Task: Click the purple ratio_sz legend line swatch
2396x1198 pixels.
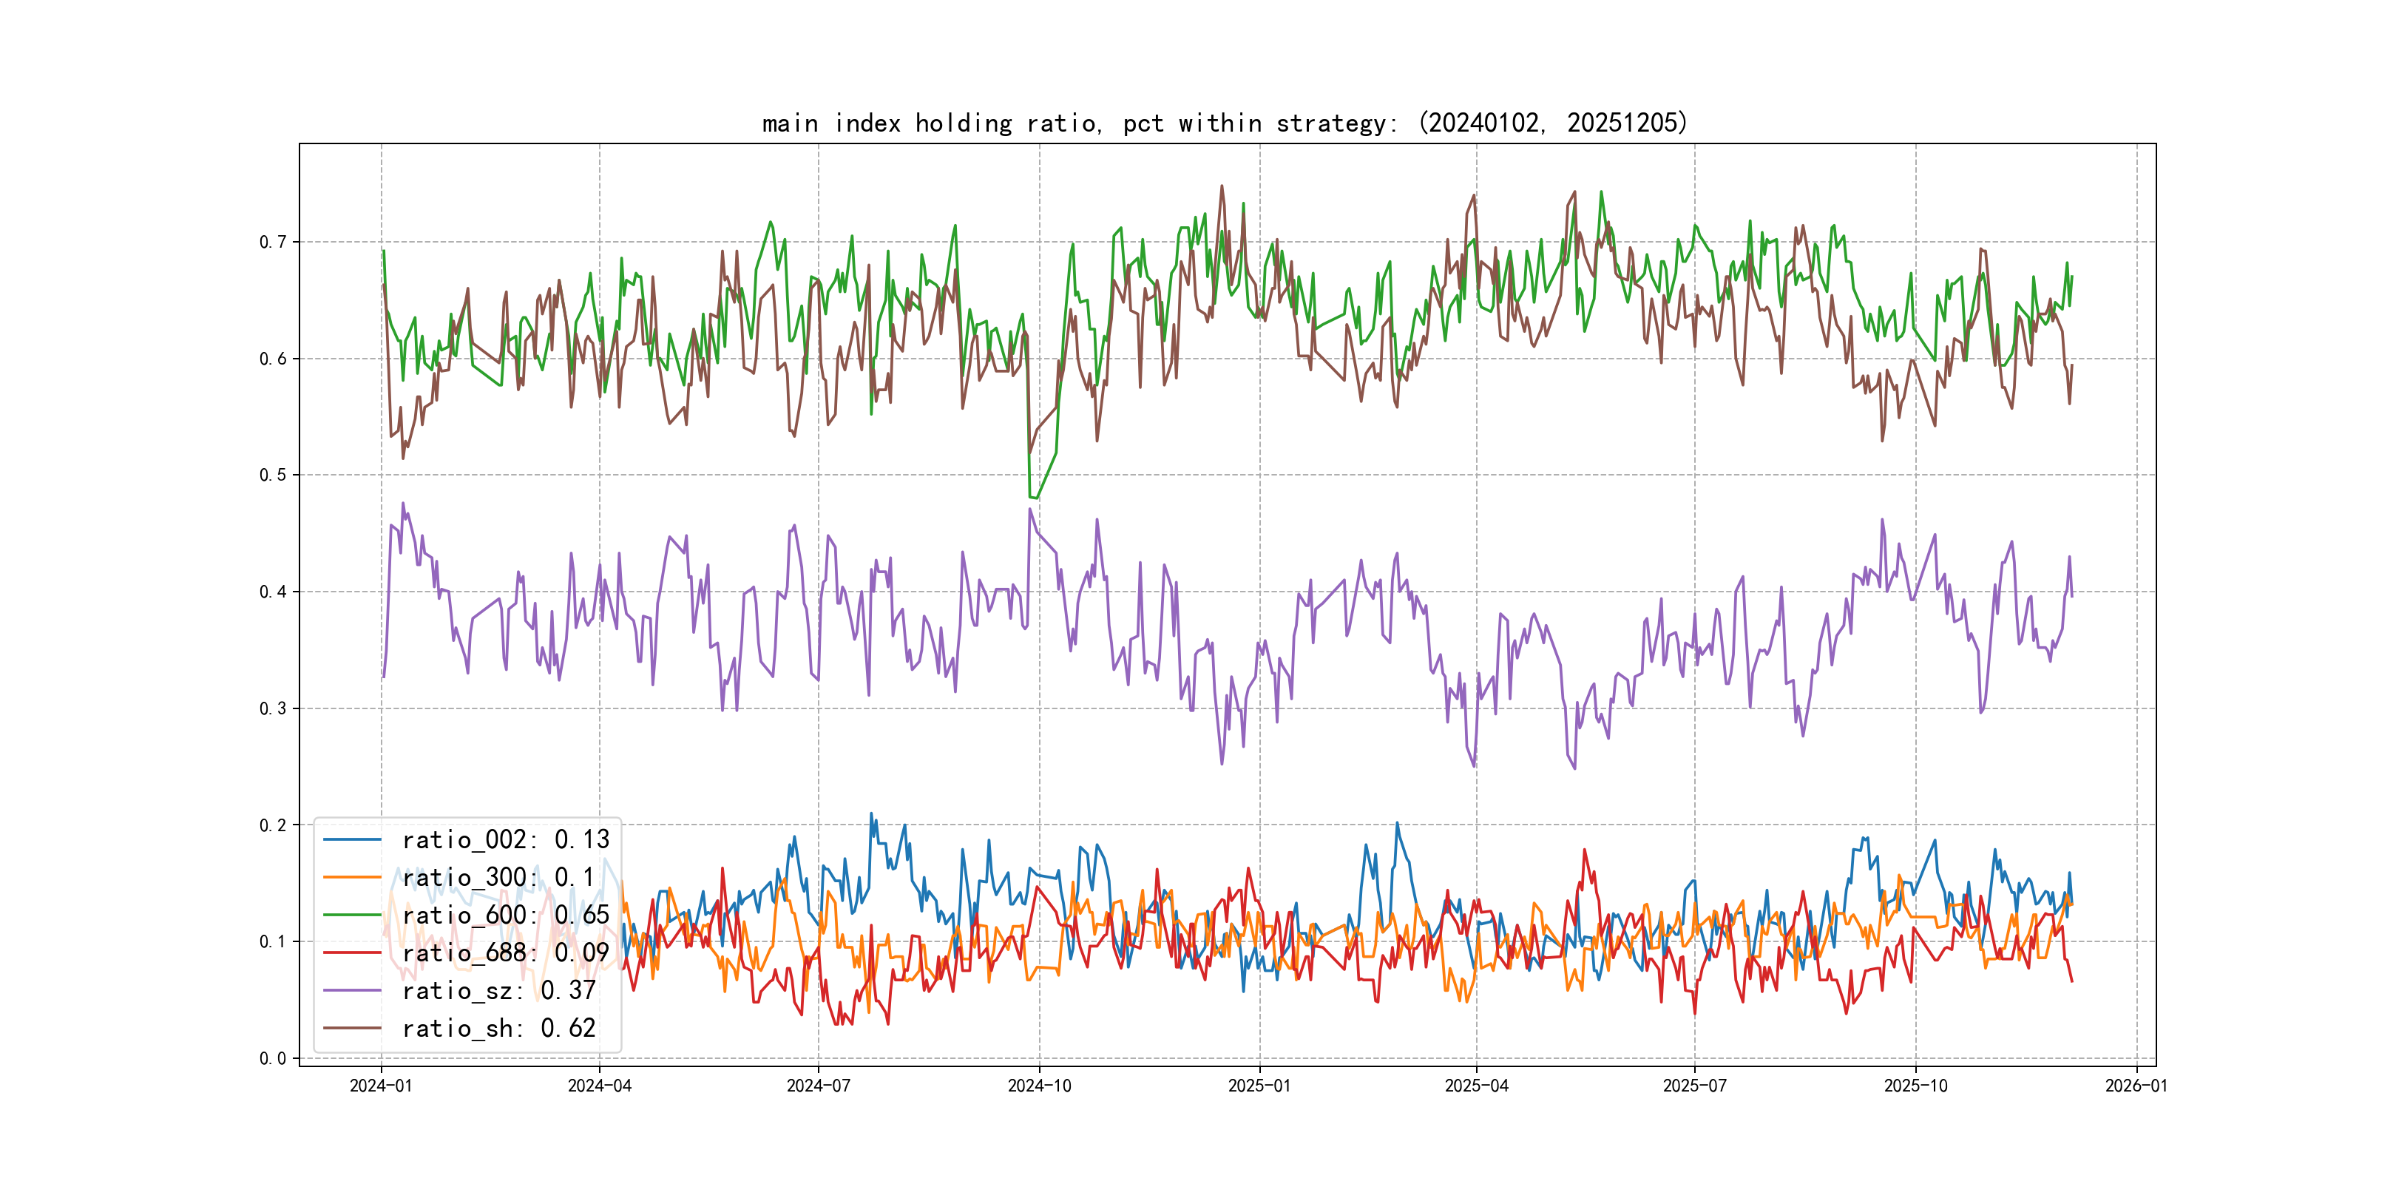Action: (x=351, y=991)
